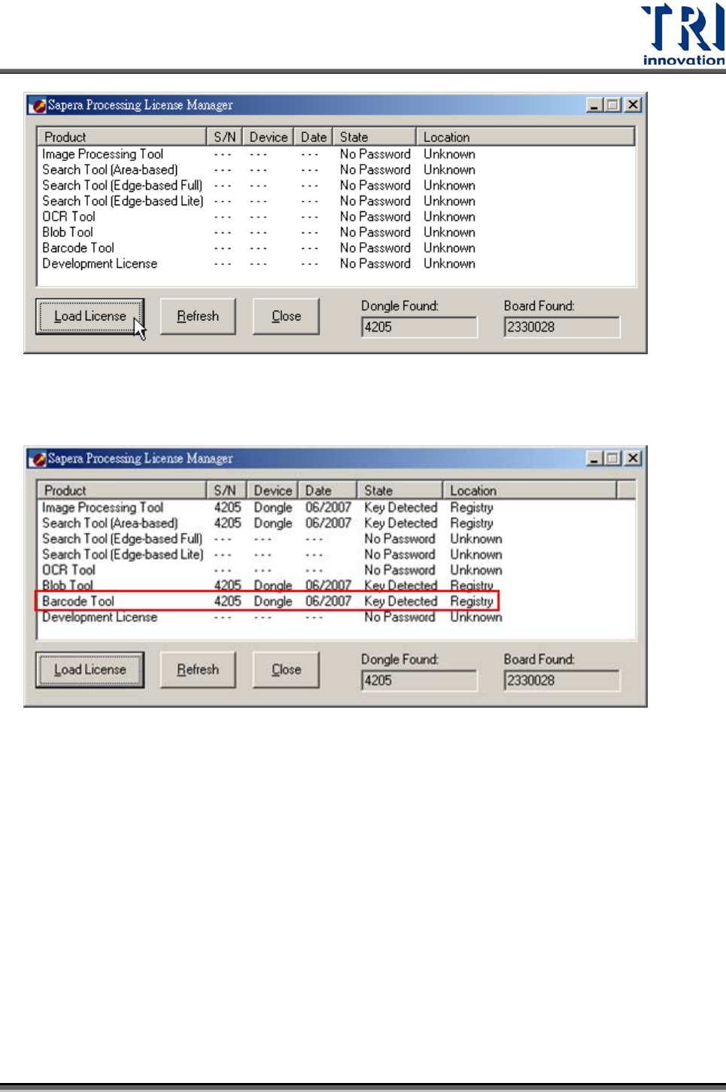Sort by Location column in lower window
Image resolution: width=726 pixels, height=1092 pixels.
coord(530,490)
